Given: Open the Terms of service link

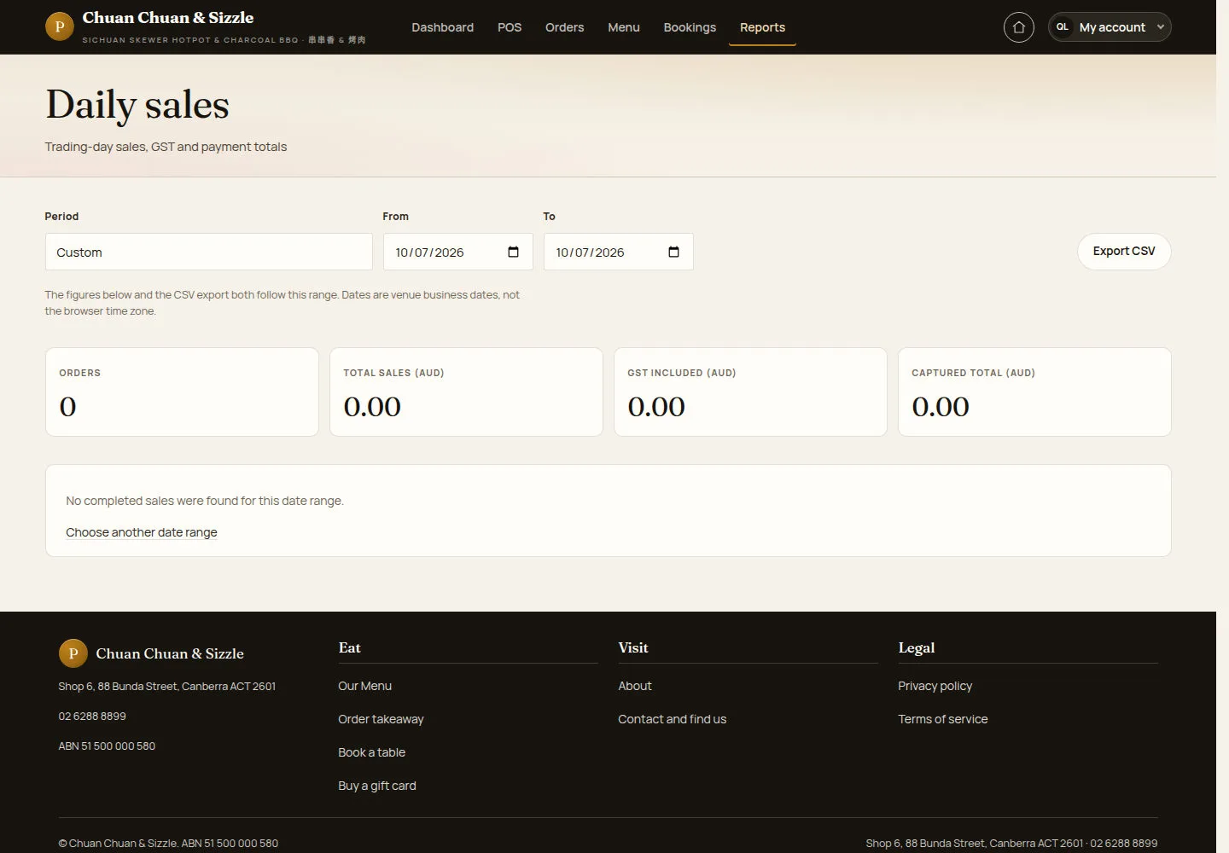Looking at the screenshot, I should pyautogui.click(x=942, y=719).
